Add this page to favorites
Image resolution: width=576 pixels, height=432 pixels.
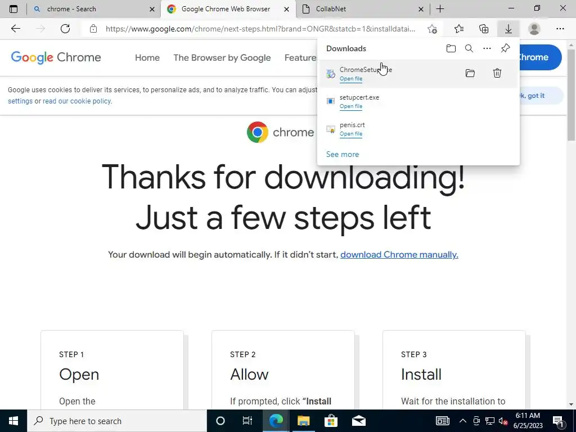coord(433,29)
